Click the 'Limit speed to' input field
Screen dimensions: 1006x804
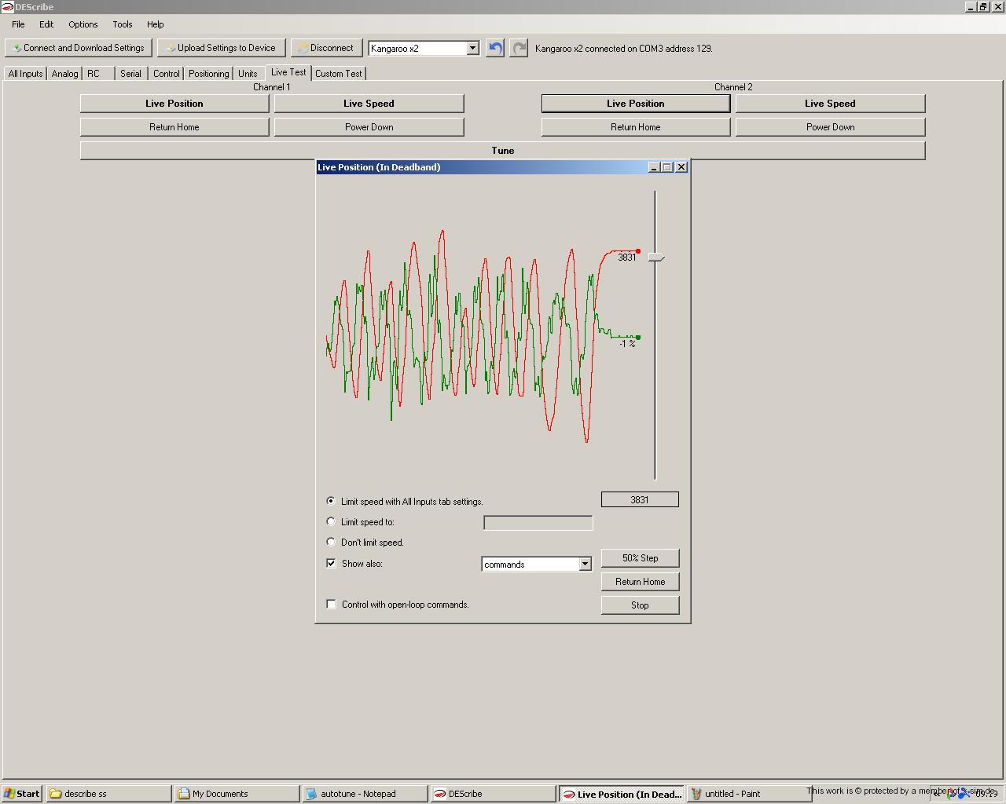click(538, 523)
